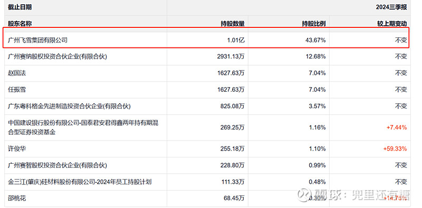The width and height of the screenshot is (422, 208).
Task: Click 1627.63万 in the 任振雪 row
Action: click(231, 90)
